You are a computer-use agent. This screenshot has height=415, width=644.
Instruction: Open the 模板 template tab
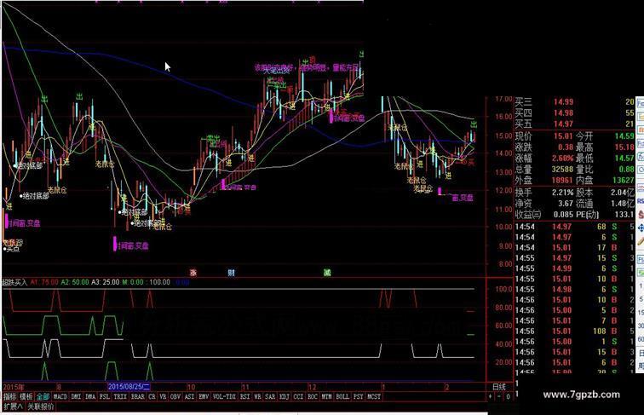(x=26, y=397)
